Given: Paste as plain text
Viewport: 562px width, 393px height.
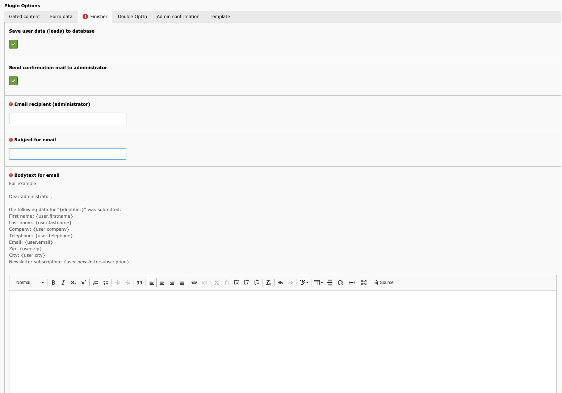Looking at the screenshot, I should [x=247, y=283].
